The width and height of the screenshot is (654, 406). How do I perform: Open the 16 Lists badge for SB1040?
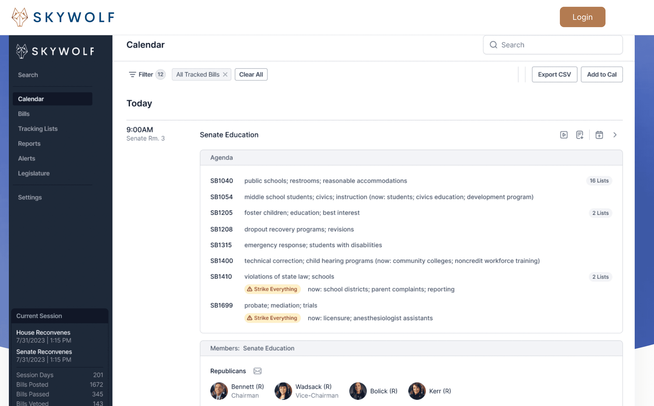point(599,181)
